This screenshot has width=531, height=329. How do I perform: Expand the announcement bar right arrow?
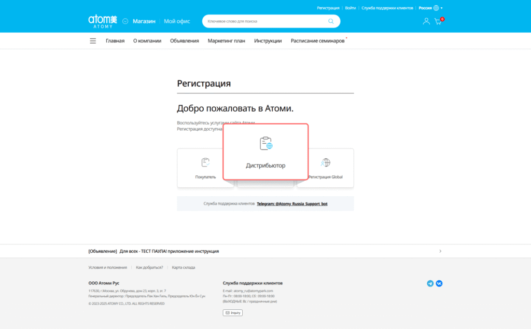pyautogui.click(x=440, y=251)
